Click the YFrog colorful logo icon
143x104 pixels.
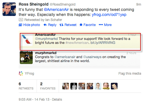pyautogui.click(x=21, y=74)
